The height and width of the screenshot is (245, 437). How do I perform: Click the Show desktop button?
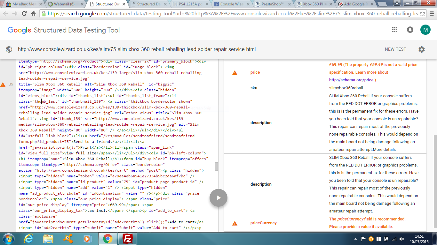coord(434,239)
